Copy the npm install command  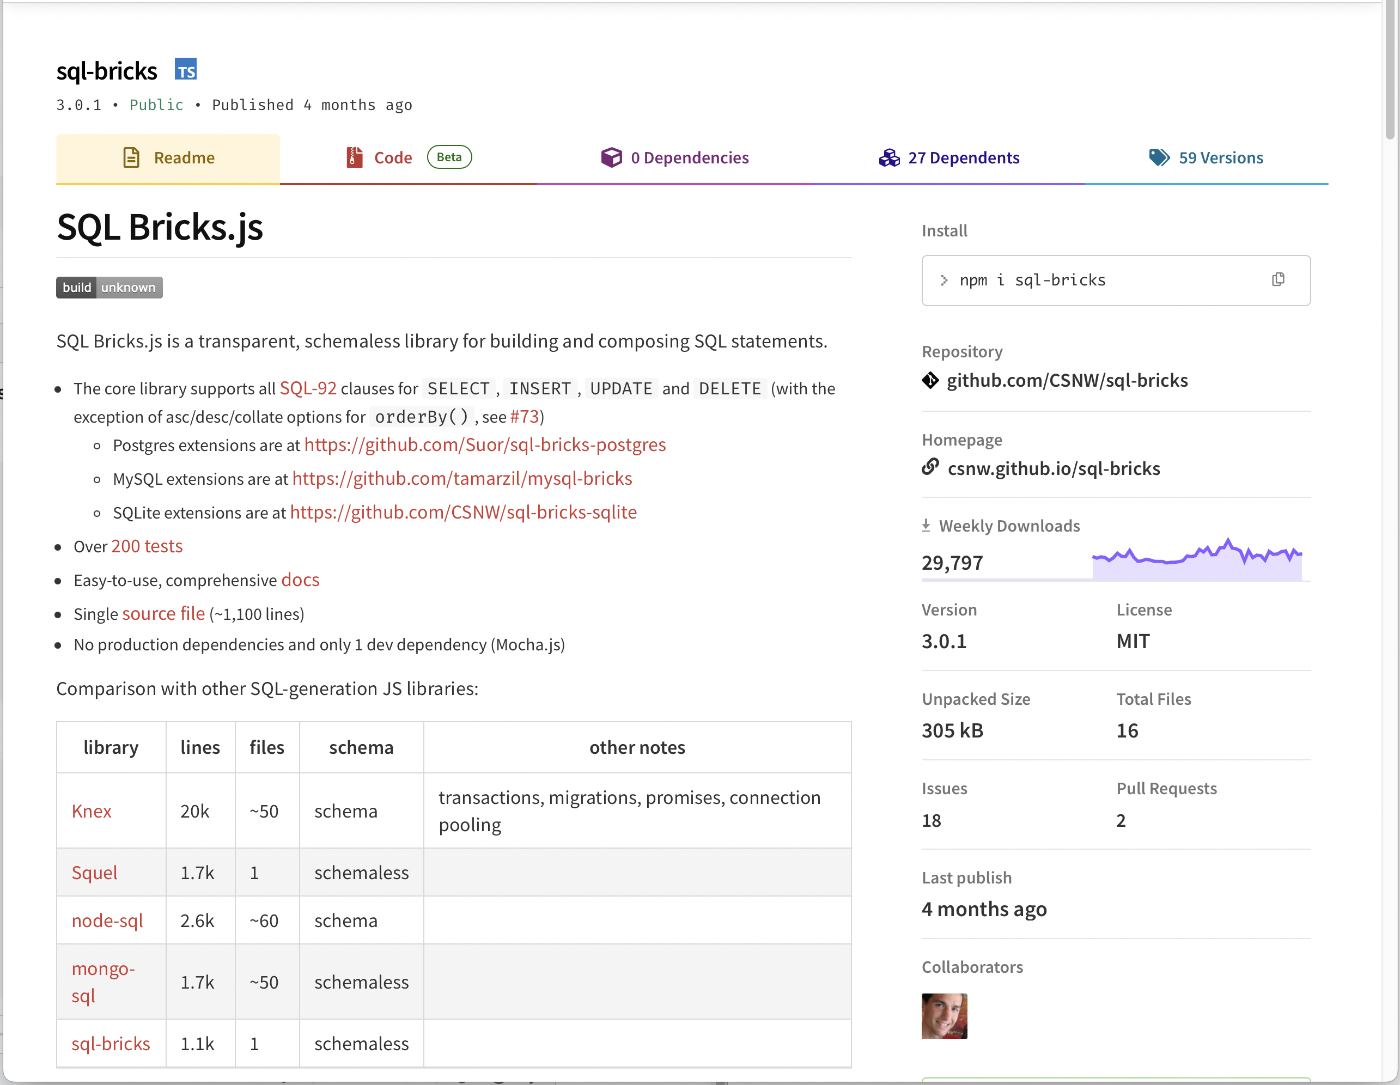click(x=1277, y=279)
